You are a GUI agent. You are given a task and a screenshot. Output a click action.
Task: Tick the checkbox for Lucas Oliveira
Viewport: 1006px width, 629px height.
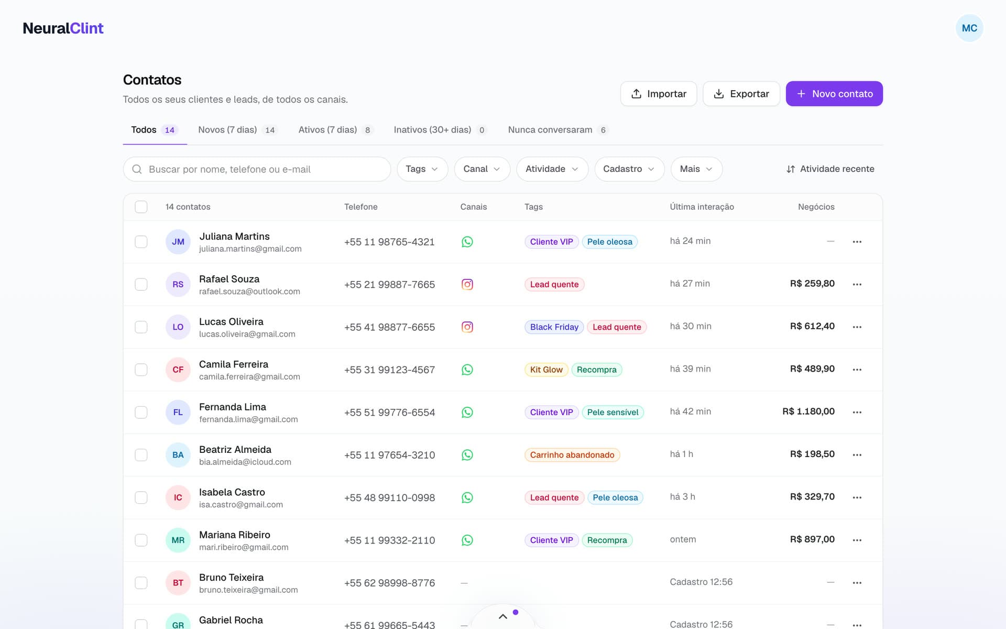[141, 327]
